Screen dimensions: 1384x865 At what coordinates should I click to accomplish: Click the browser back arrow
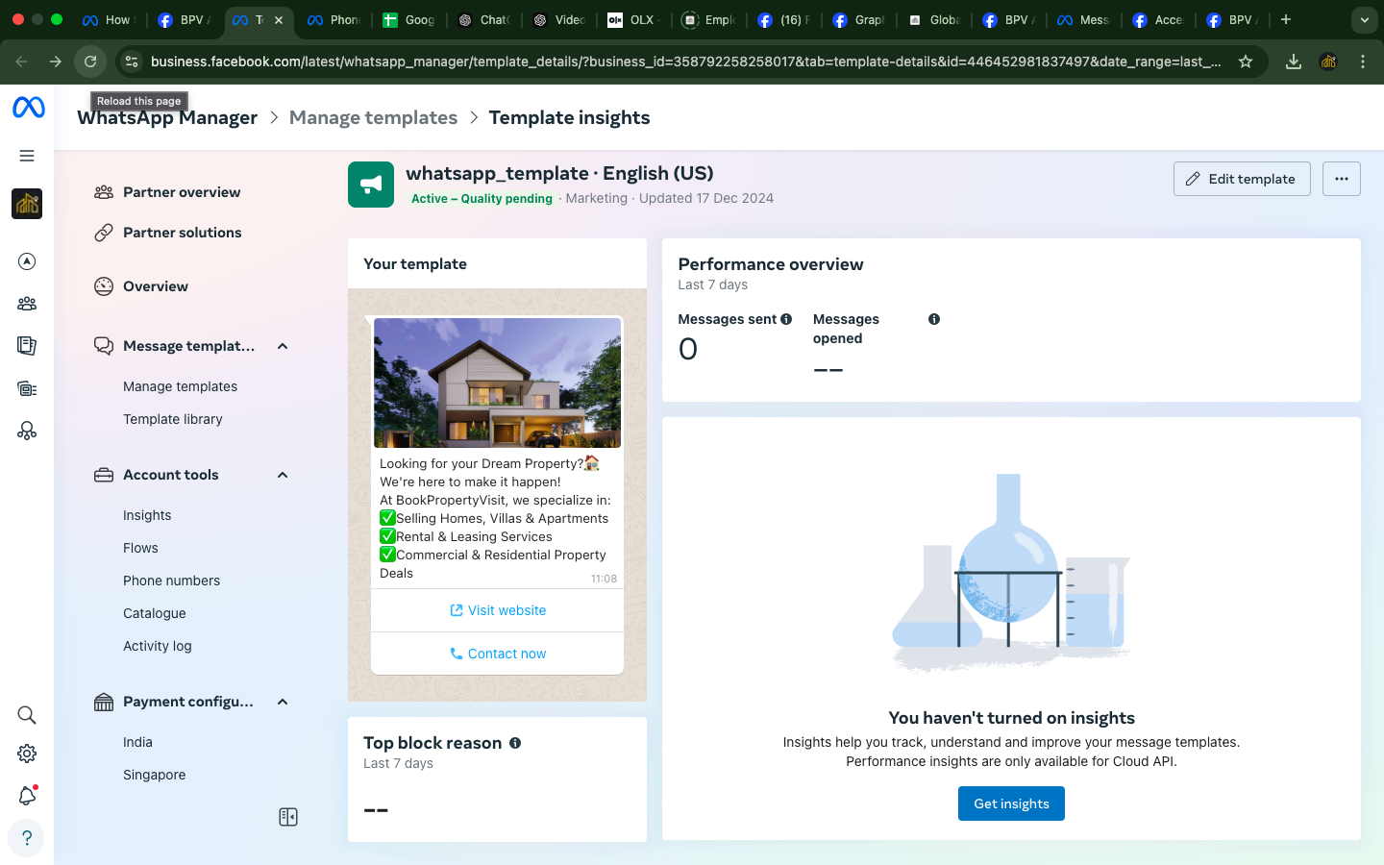(x=21, y=62)
